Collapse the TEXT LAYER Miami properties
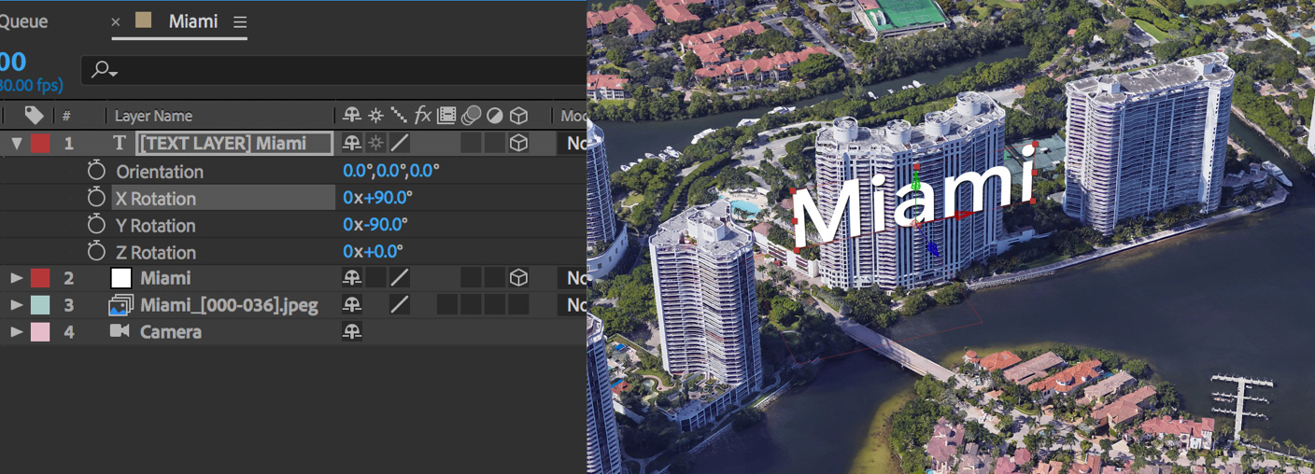The image size is (1315, 474). click(16, 144)
